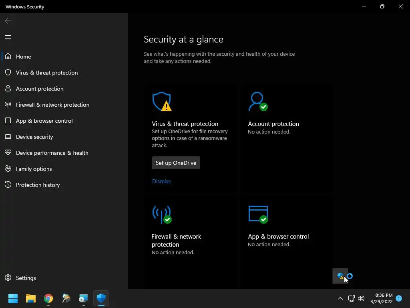Viewport: 410px width, 308px height.
Task: Toggle the hamburger navigation menu
Action: (x=8, y=37)
